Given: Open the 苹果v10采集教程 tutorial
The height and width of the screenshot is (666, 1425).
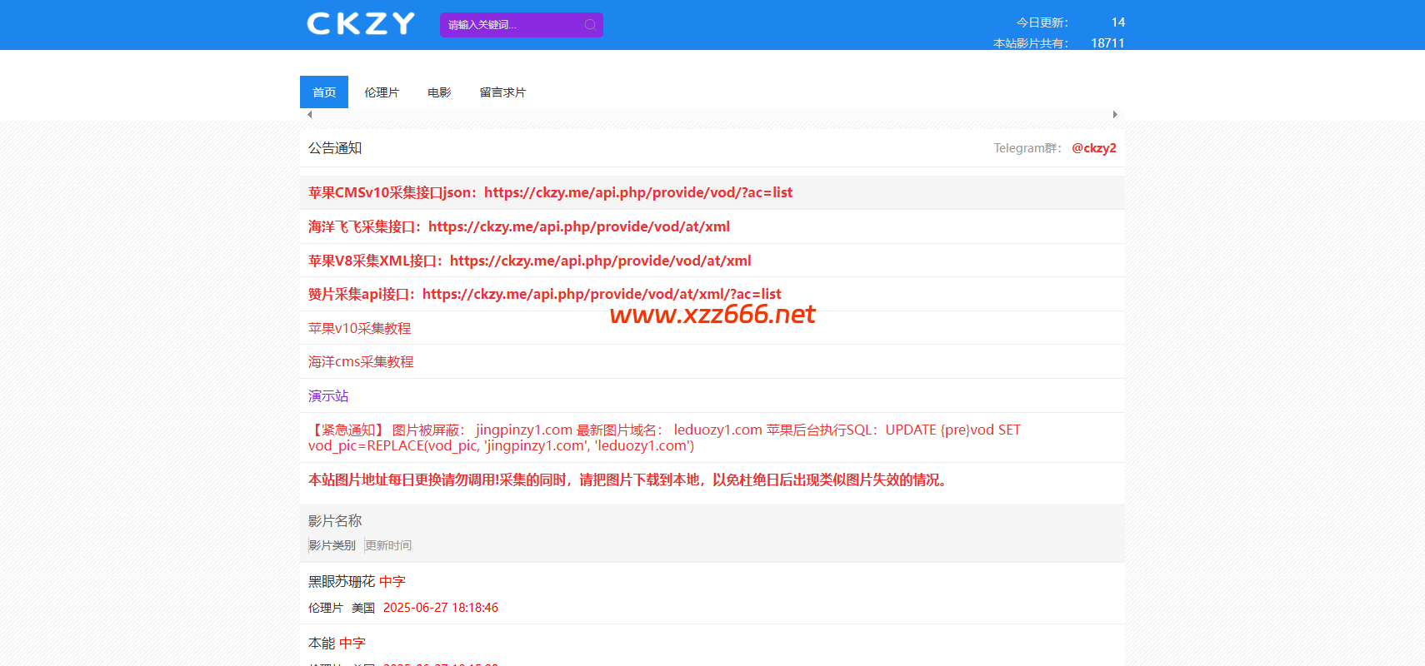Looking at the screenshot, I should 360,328.
